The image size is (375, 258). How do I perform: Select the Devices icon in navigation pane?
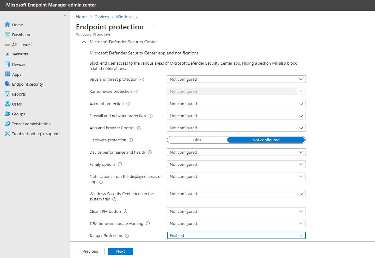pyautogui.click(x=7, y=64)
